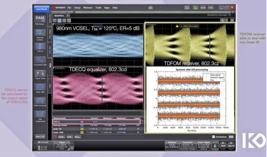
Task: Toggle the Run/Stop acquisition button
Action: coord(195,8)
